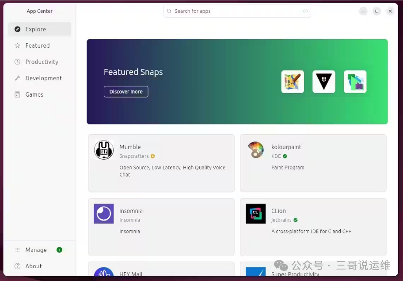Click the HEY Mail blue logo
This screenshot has height=281, width=403.
(x=104, y=272)
